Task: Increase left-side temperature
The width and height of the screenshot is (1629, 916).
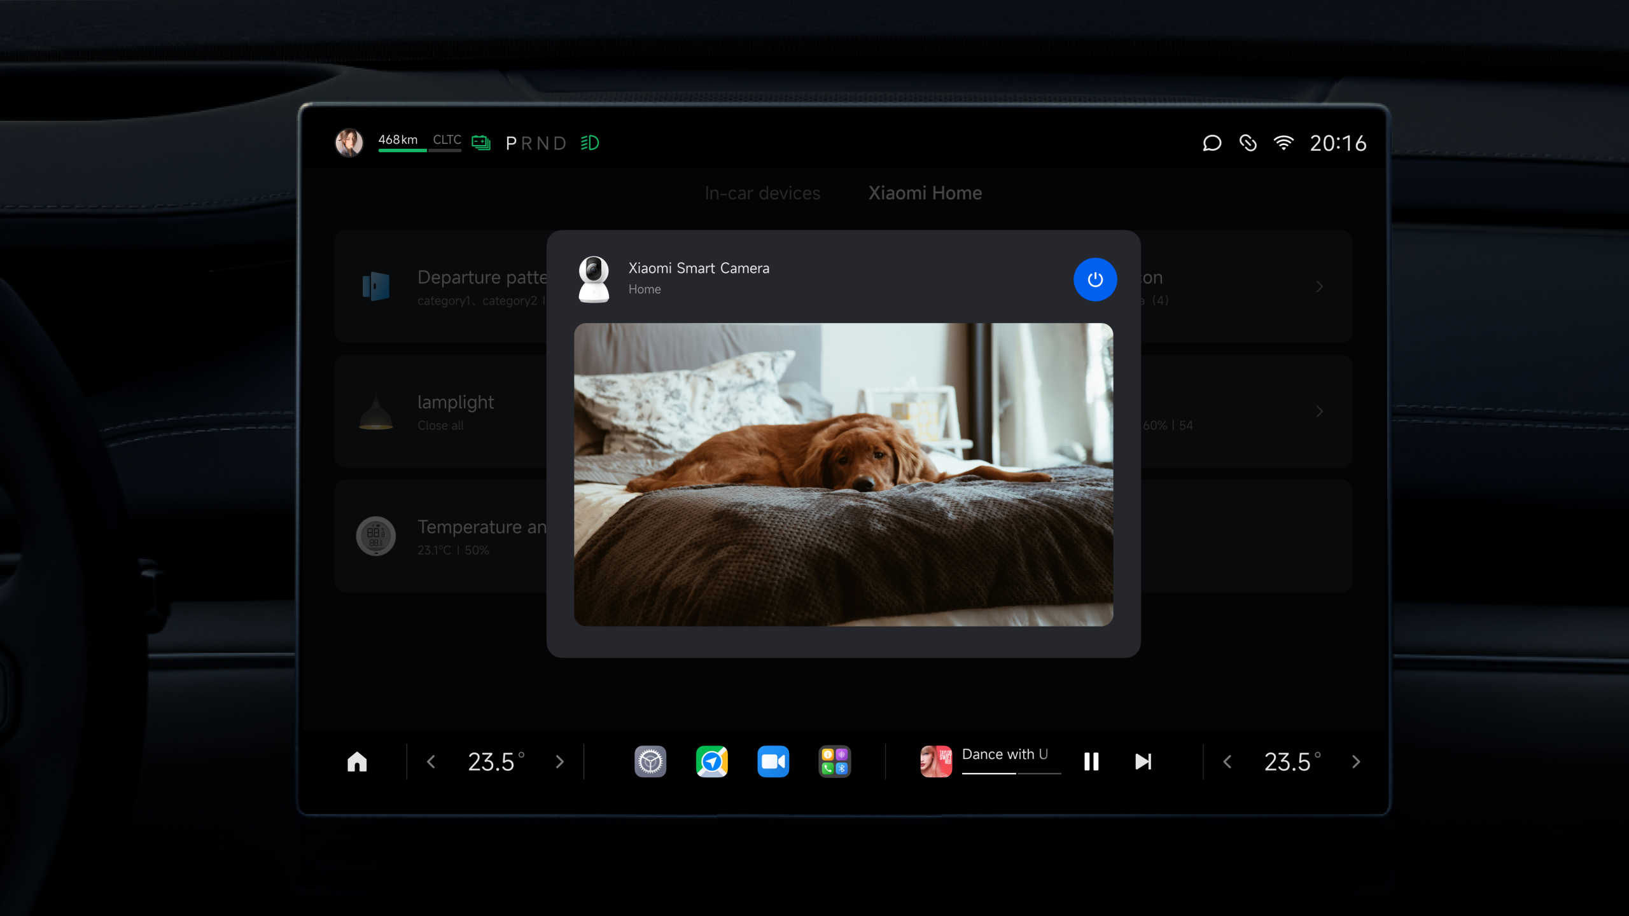Action: click(x=559, y=761)
